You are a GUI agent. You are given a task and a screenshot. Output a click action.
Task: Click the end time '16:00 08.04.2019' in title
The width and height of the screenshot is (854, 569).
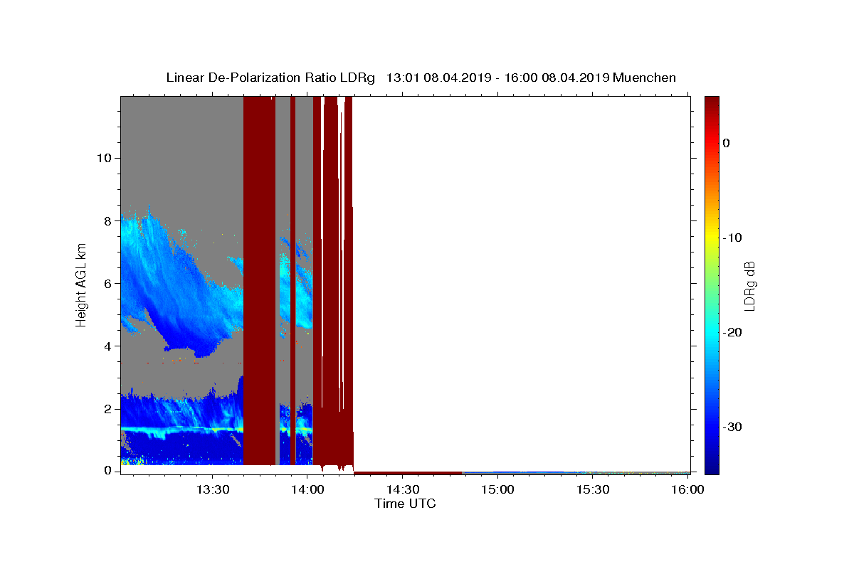557,78
